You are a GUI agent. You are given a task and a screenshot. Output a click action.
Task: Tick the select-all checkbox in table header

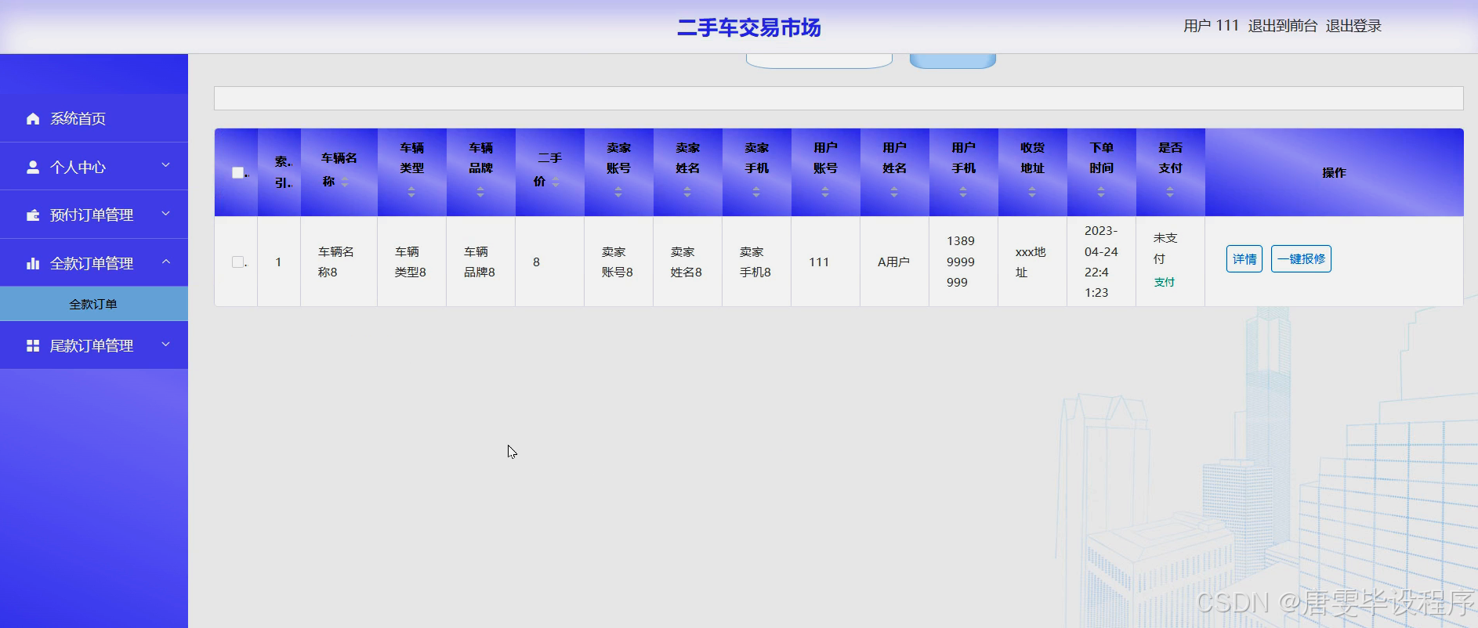(238, 172)
